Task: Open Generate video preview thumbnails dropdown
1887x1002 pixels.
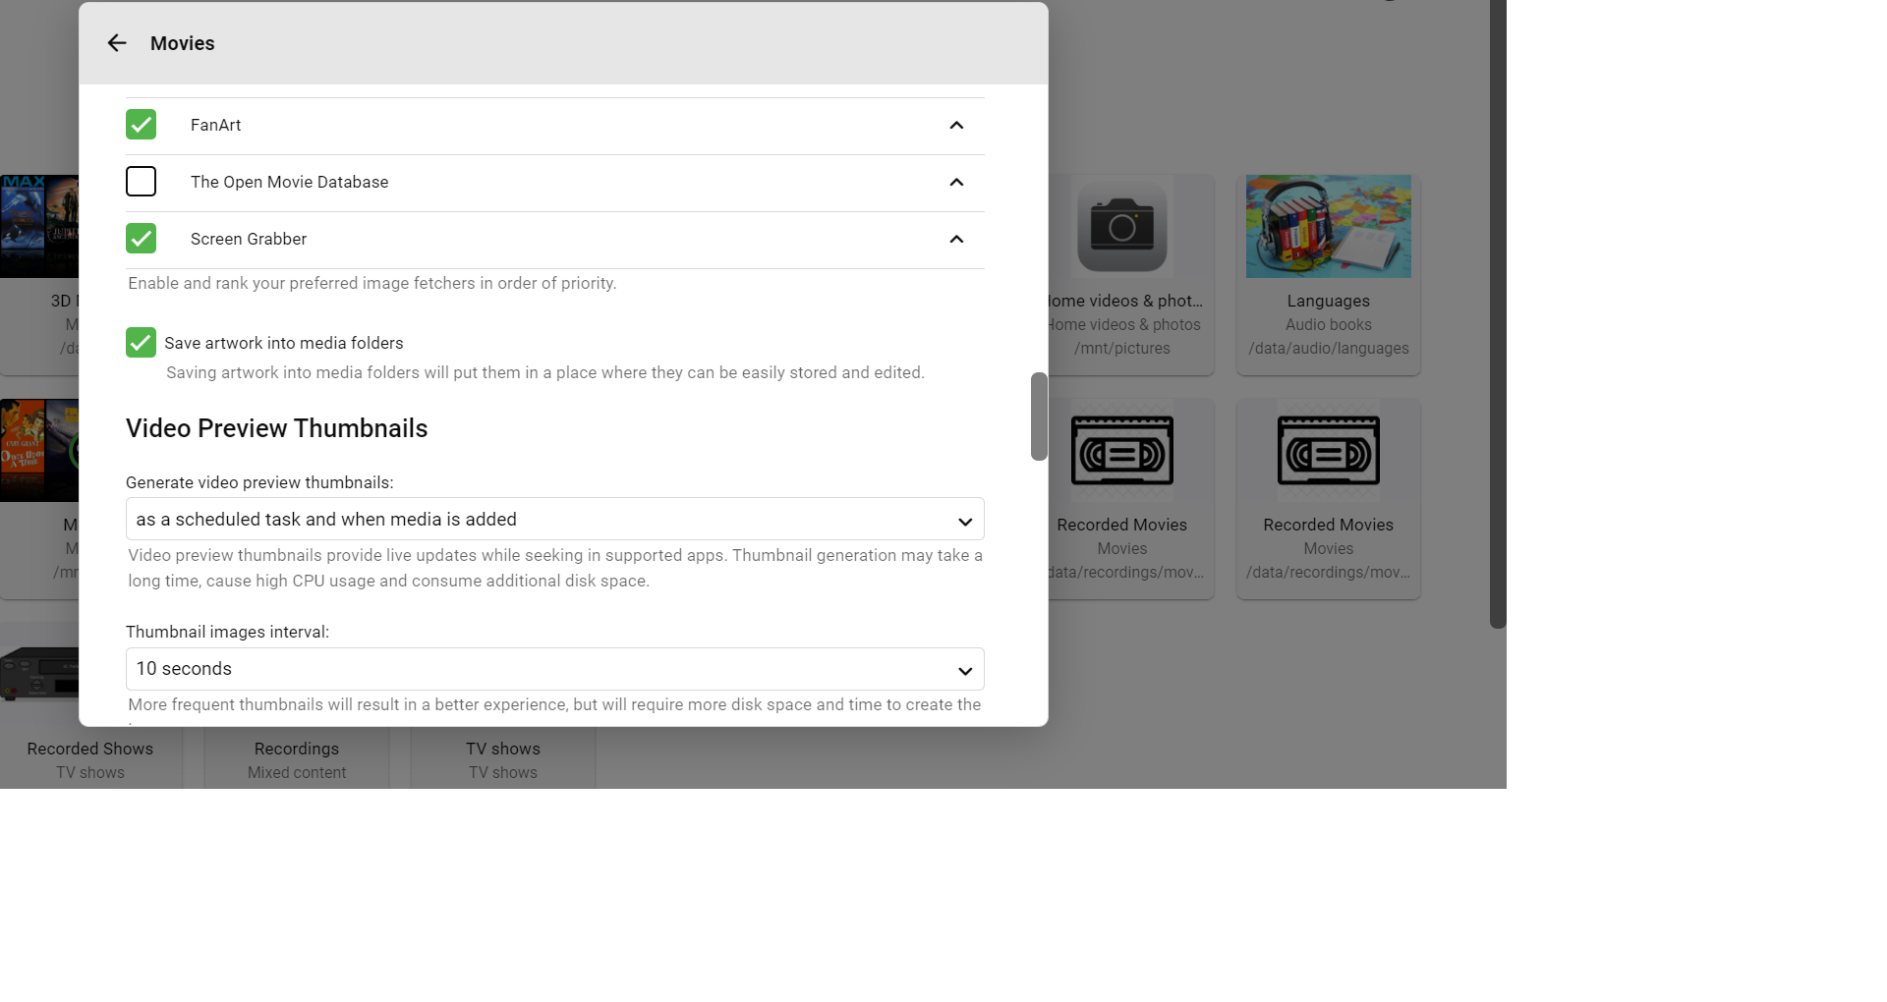Action: pyautogui.click(x=554, y=519)
